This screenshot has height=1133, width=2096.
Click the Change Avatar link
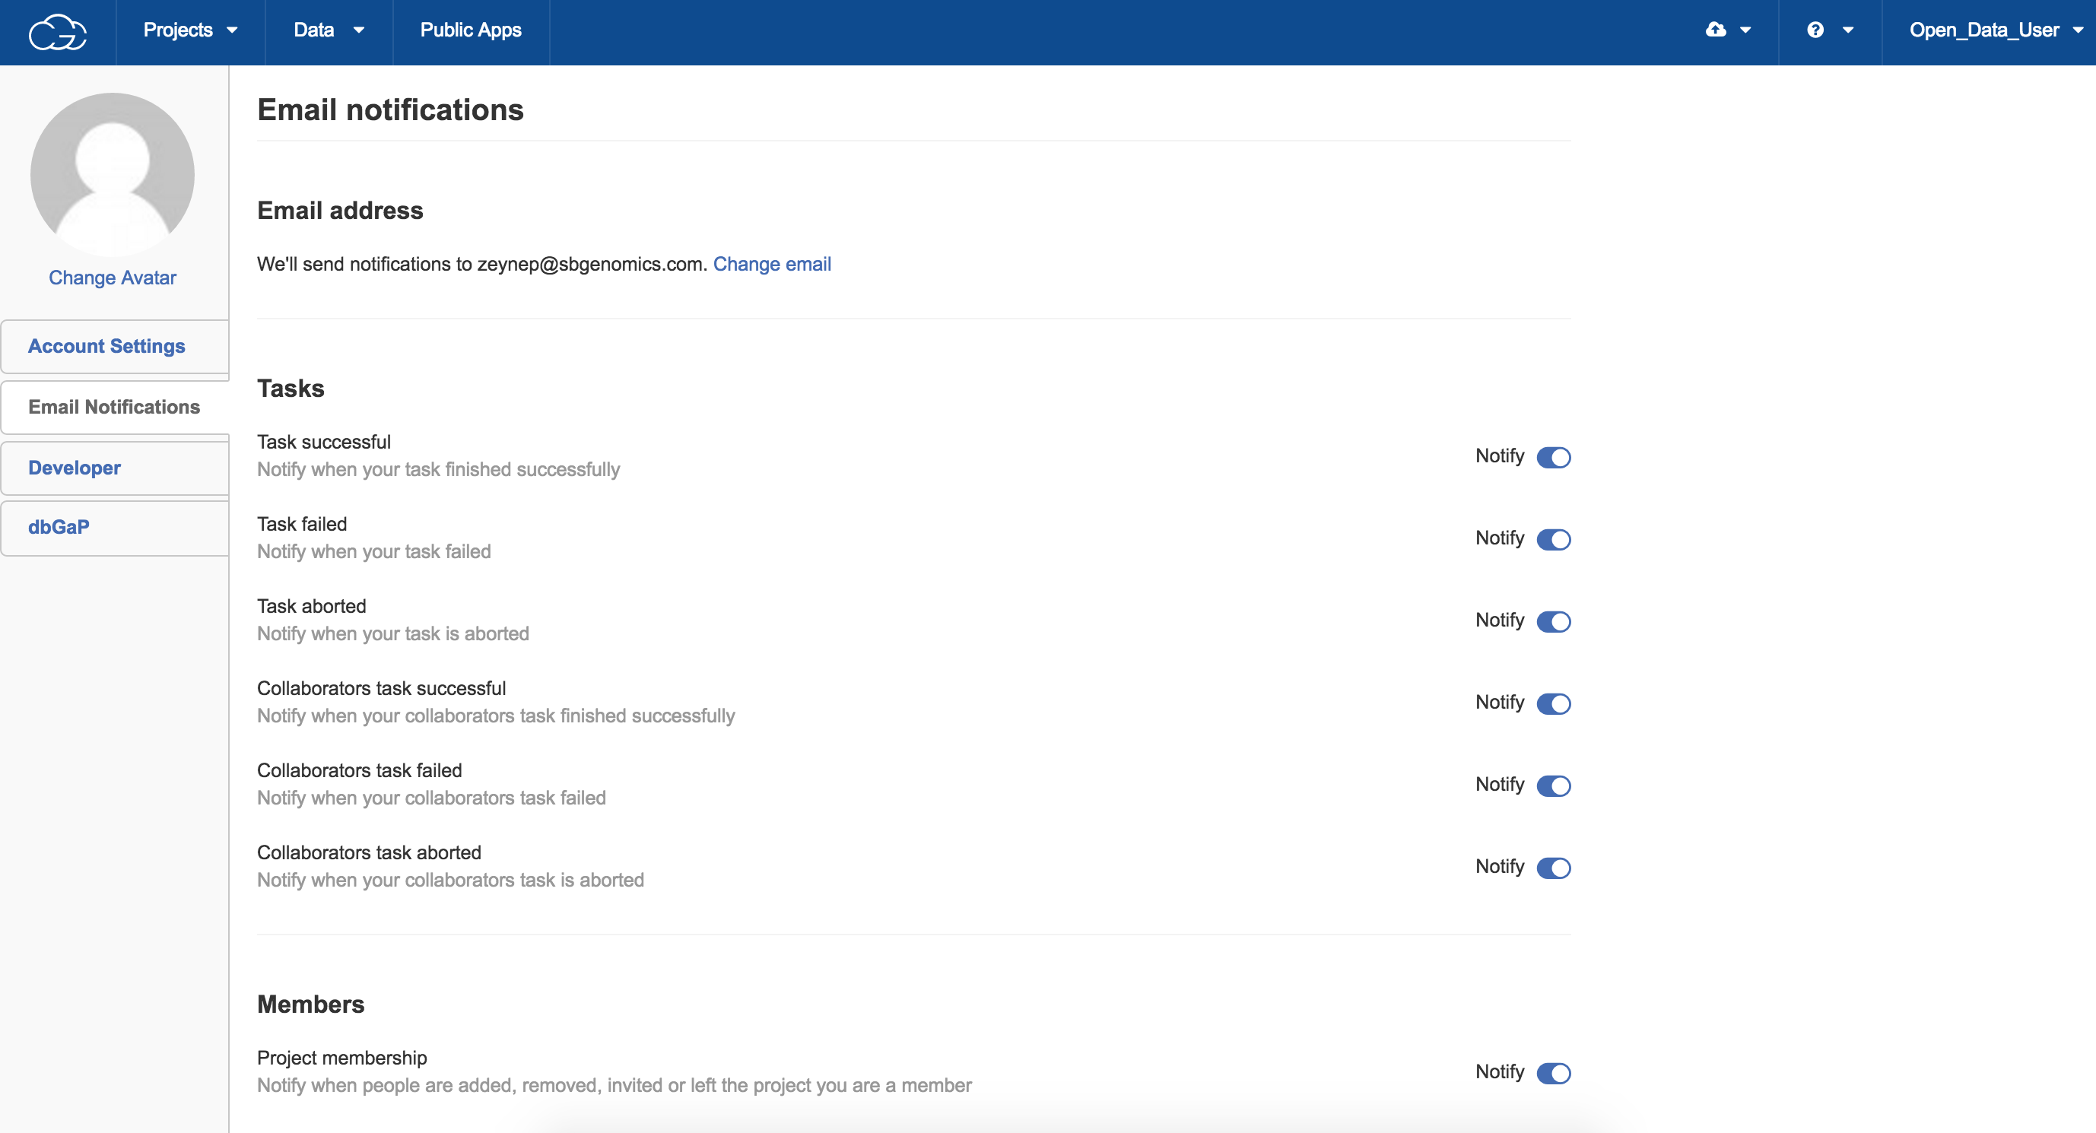click(113, 278)
